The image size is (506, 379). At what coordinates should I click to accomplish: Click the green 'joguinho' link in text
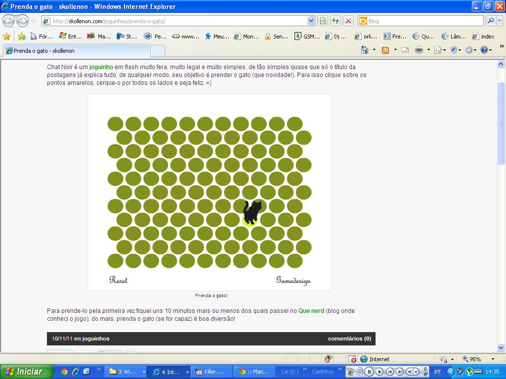point(101,67)
